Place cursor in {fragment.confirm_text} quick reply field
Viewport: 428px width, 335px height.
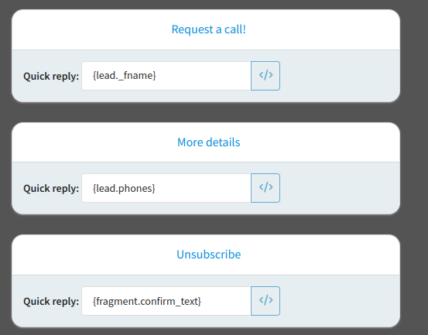pos(166,301)
